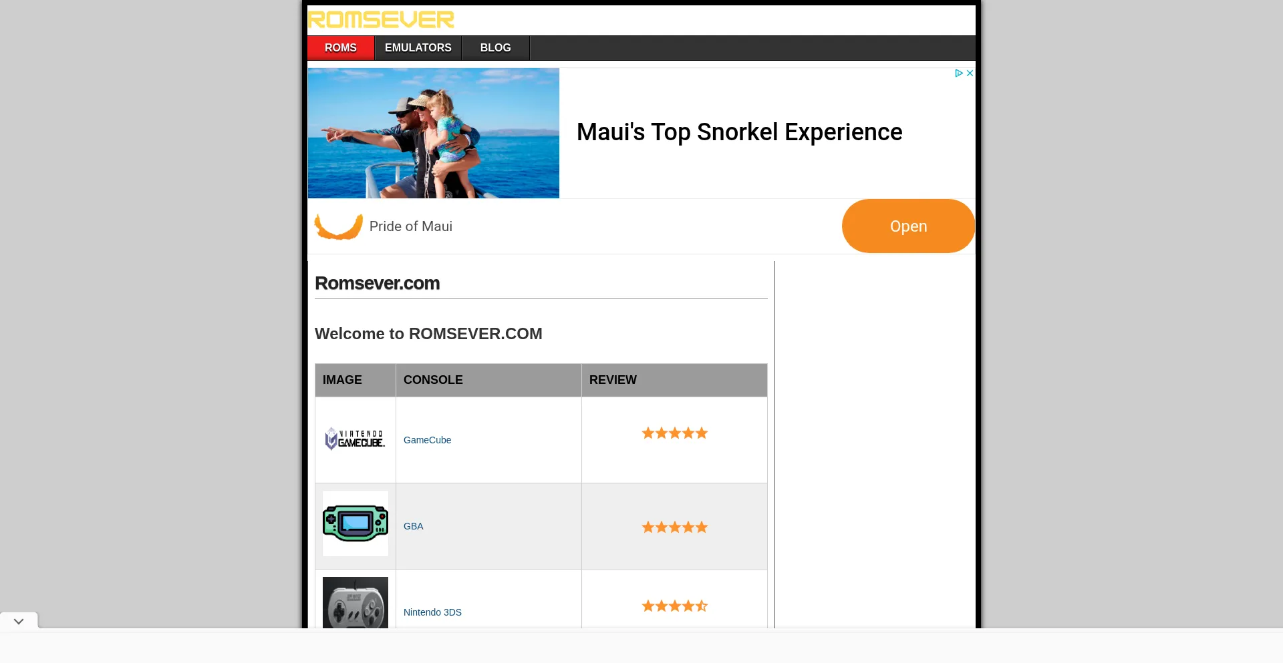Screen dimensions: 1283x663
Task: Collapse the bottom bar with chevron
Action: (x=19, y=621)
